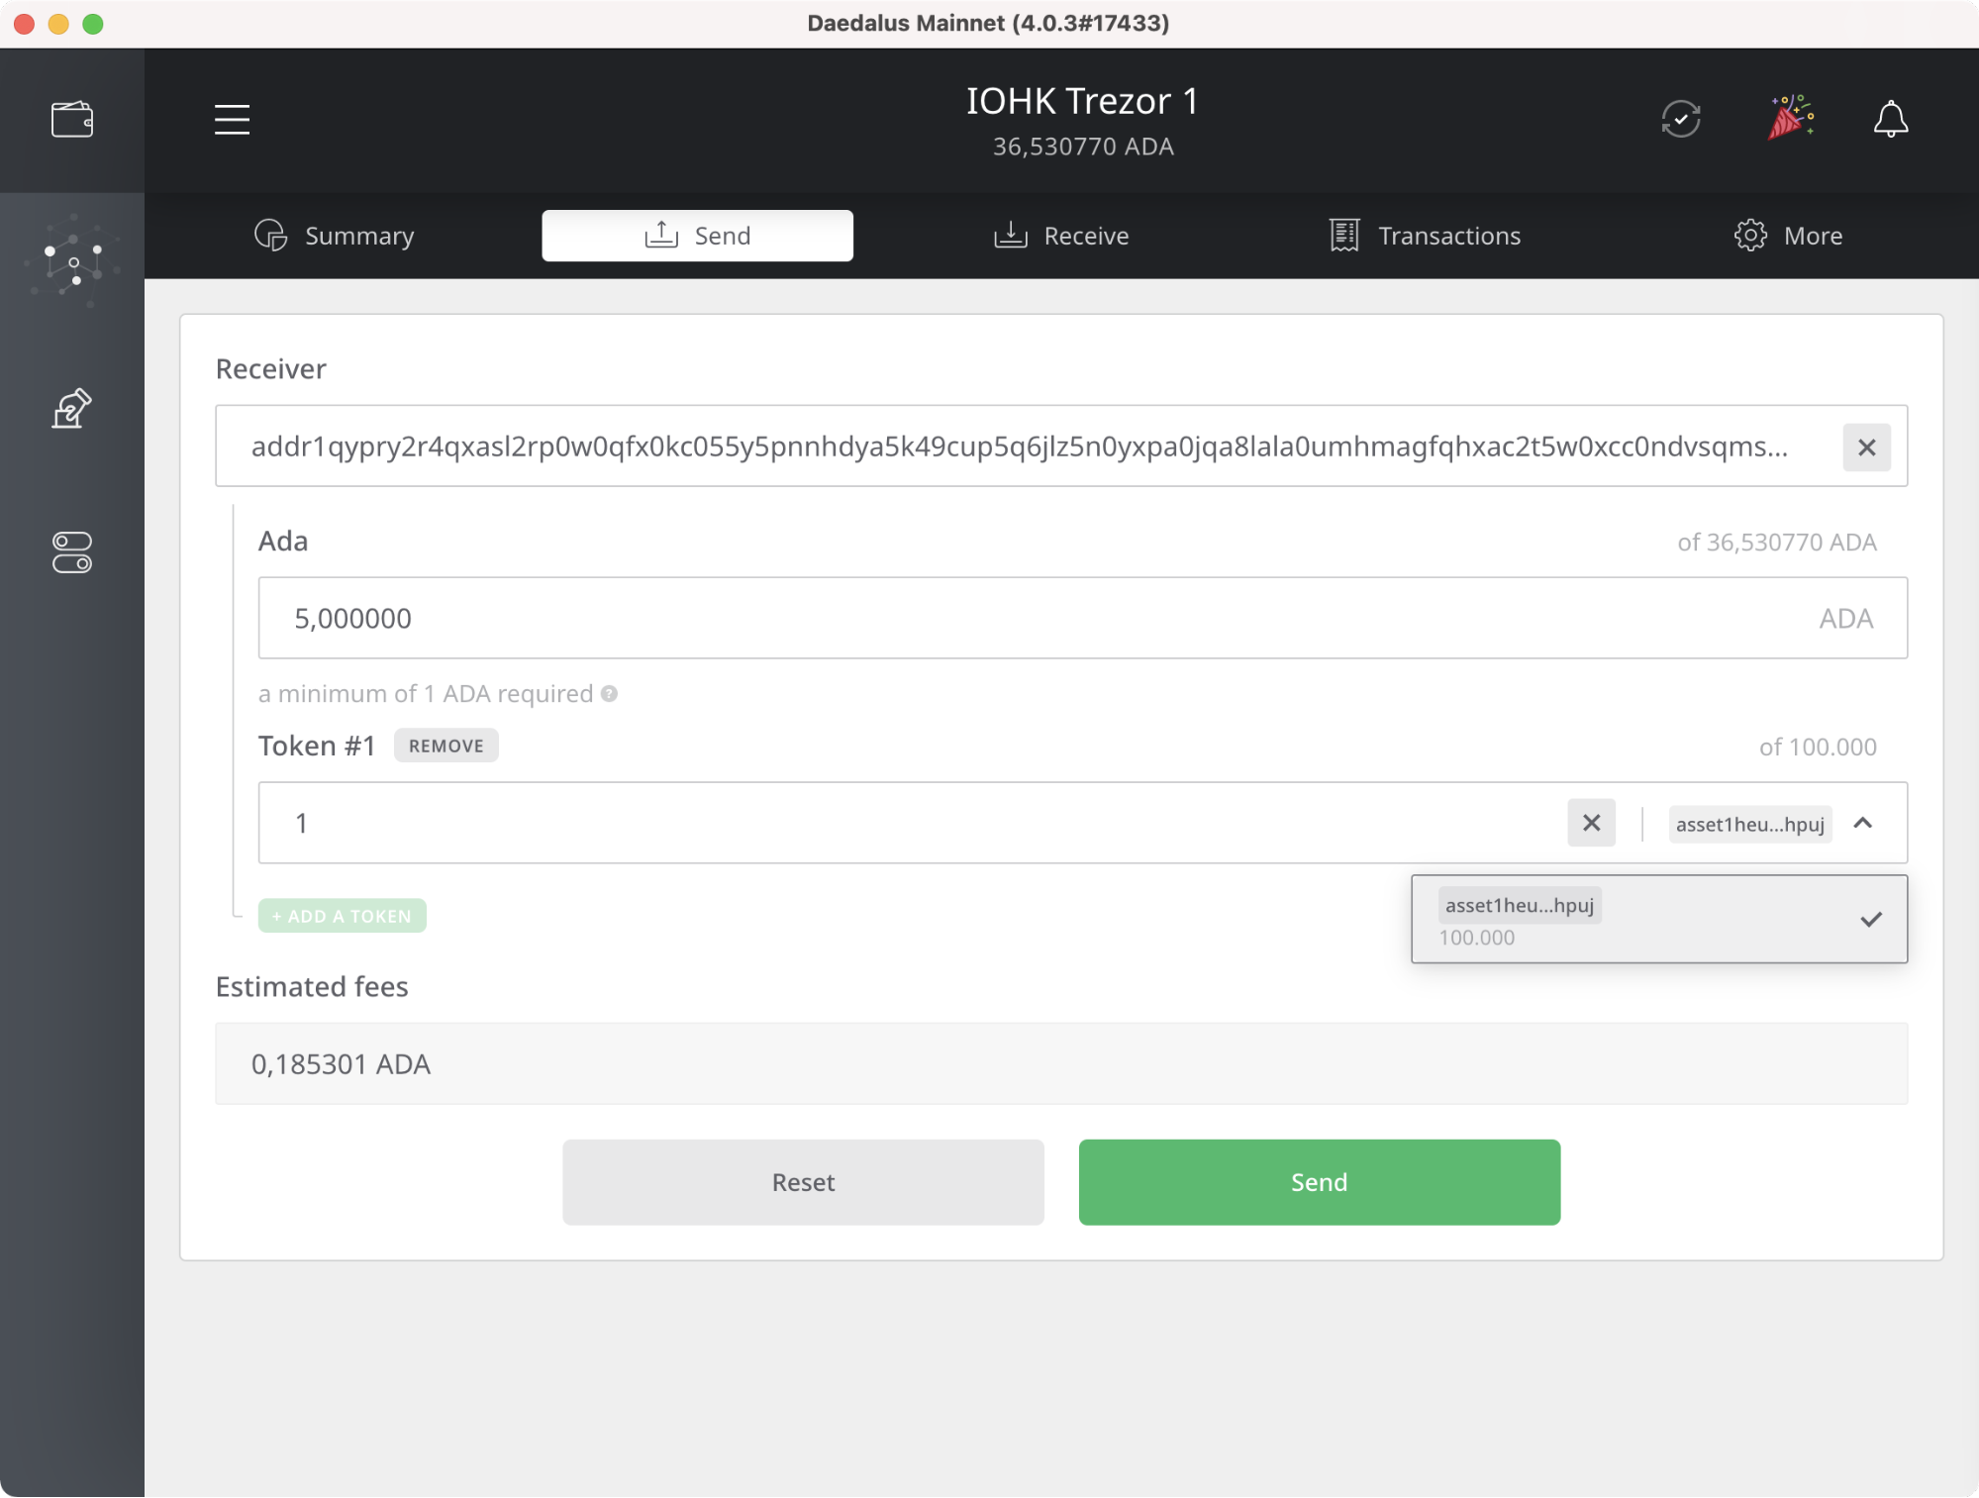Select asset1heu...hpuj option with 100.000
Screen dimensions: 1979x1498
tap(1658, 919)
